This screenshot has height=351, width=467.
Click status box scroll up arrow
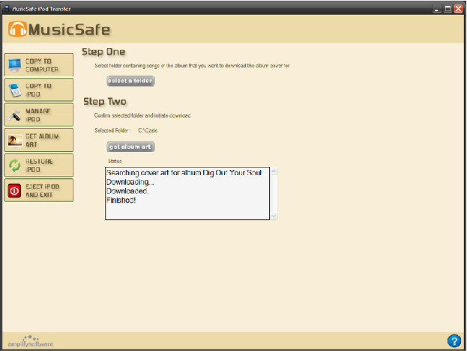pyautogui.click(x=274, y=171)
